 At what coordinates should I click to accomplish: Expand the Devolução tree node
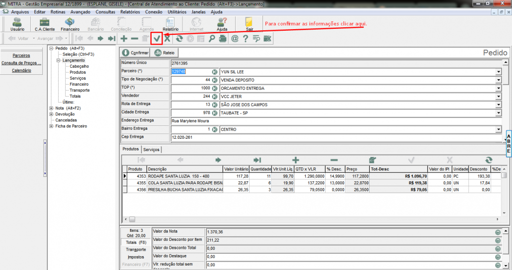(x=52, y=114)
